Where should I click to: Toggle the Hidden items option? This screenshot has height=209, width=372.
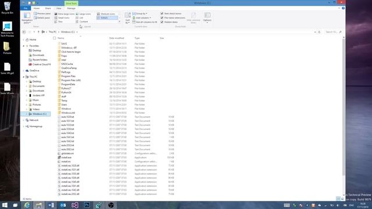click(x=169, y=22)
